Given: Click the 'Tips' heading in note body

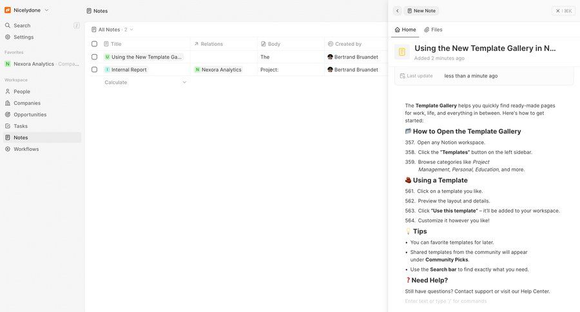Looking at the screenshot, I should 420,231.
